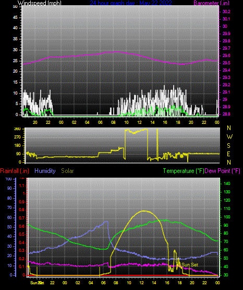Select the 0.1 rainfall axis value
The height and width of the screenshot is (290, 243).
pos(22,266)
